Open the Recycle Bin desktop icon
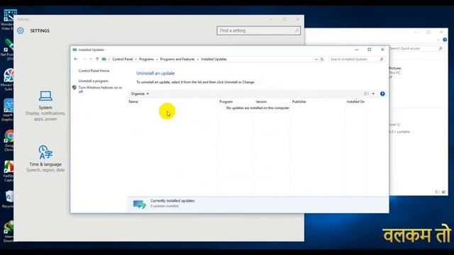Viewport: 454px width, 255px height. coord(9,199)
